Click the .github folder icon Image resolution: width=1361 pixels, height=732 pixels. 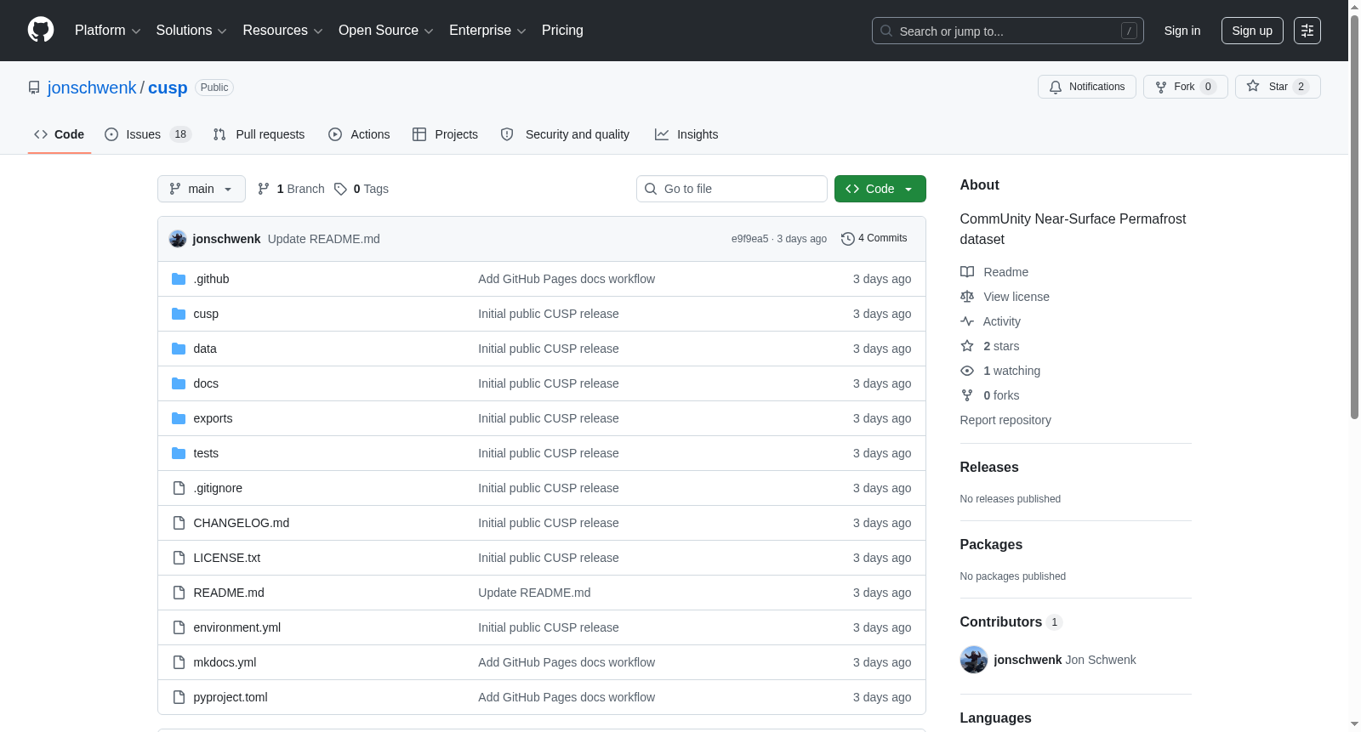coord(179,279)
